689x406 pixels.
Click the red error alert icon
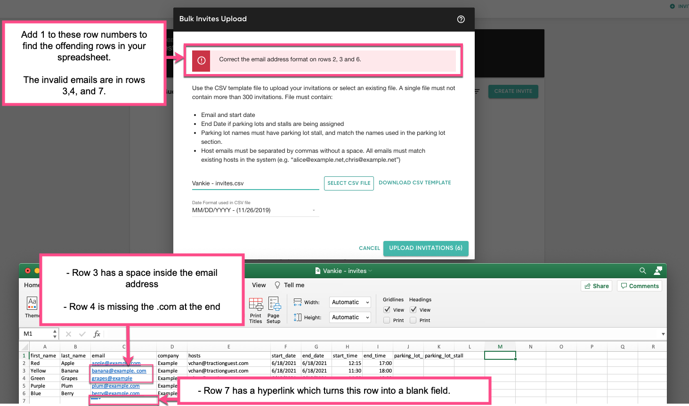(201, 60)
